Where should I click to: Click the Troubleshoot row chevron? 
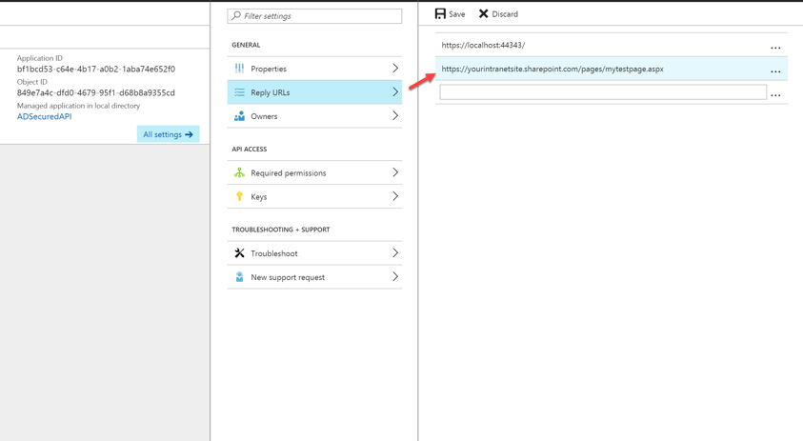click(x=395, y=253)
